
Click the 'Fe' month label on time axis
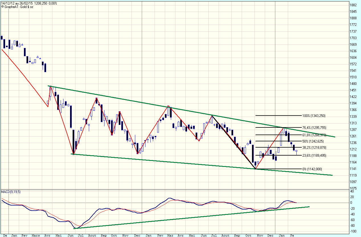[x=292, y=235]
